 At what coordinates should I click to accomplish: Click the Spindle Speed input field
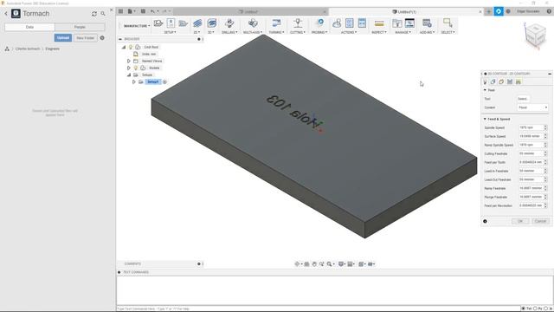[x=531, y=127]
